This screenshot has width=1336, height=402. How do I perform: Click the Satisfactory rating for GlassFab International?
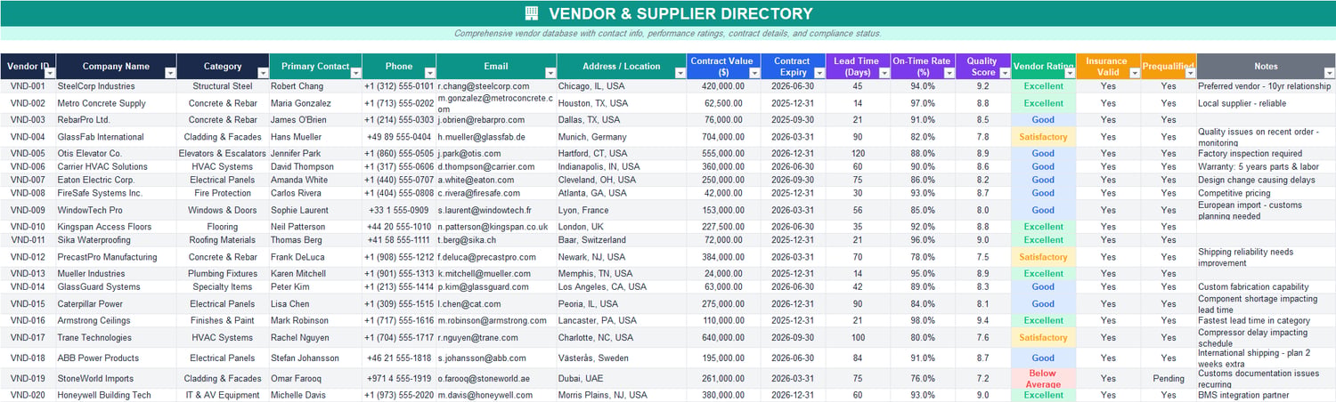tap(1044, 137)
